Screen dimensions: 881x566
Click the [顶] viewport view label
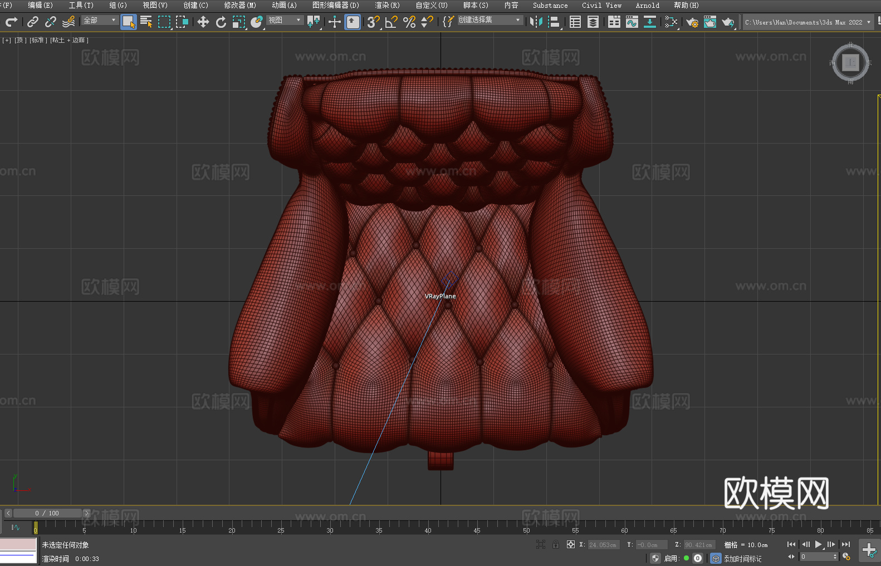click(21, 40)
